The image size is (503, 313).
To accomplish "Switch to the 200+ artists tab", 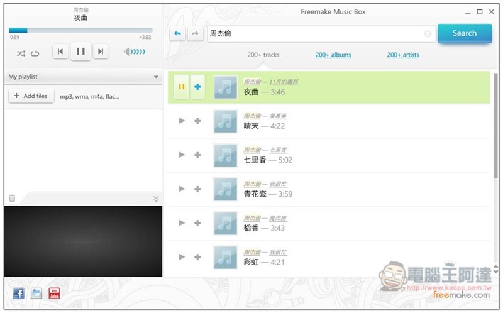I will [403, 55].
